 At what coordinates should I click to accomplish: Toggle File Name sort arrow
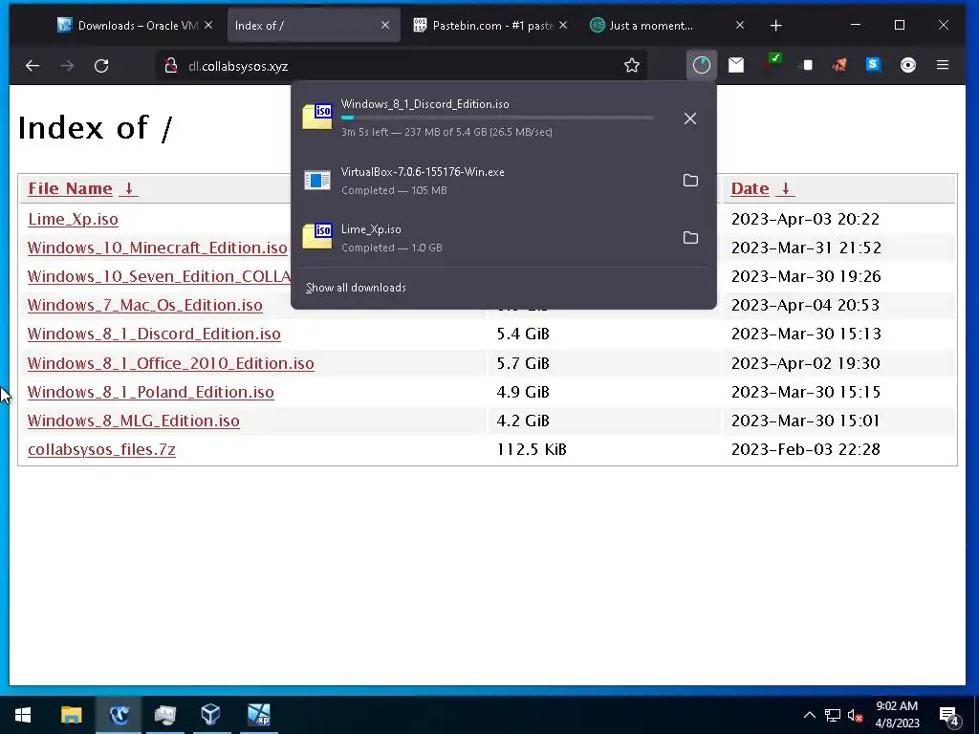tap(129, 188)
